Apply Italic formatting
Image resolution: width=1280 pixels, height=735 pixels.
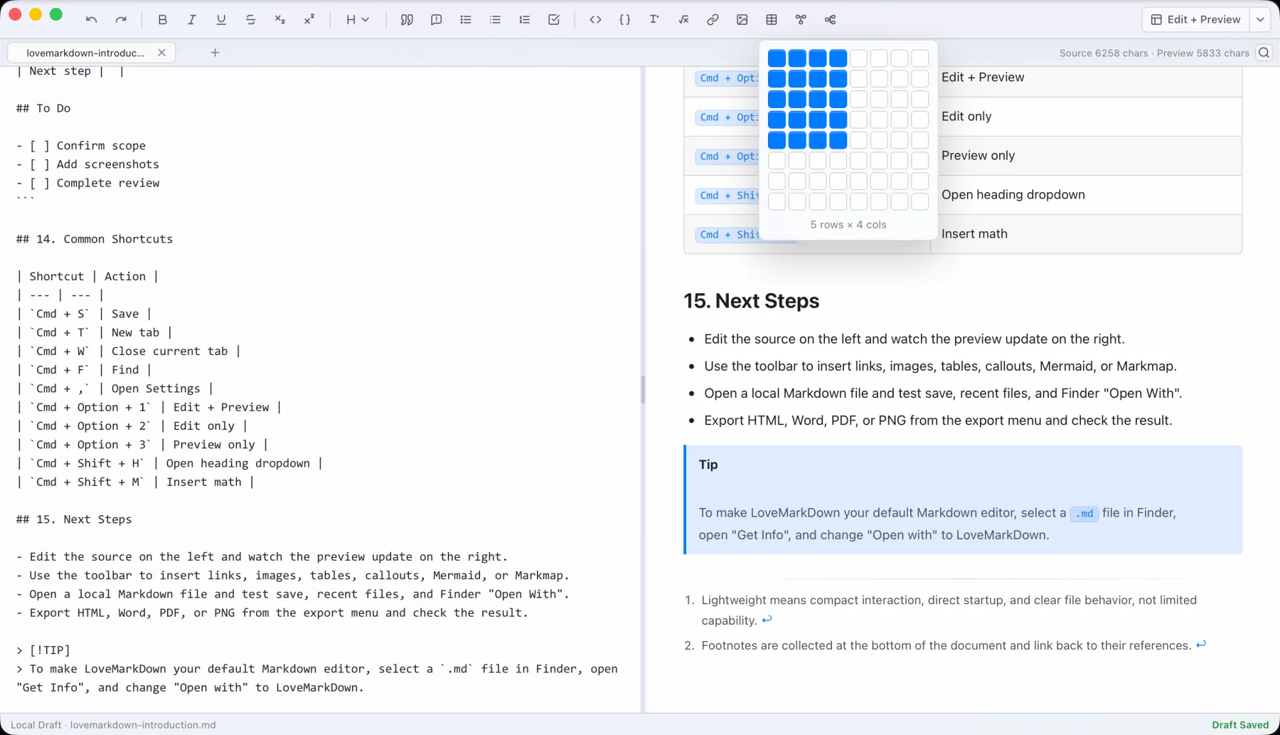click(191, 20)
